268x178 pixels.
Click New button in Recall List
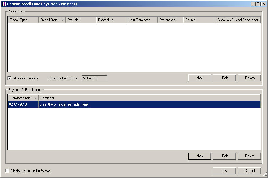[x=200, y=78]
